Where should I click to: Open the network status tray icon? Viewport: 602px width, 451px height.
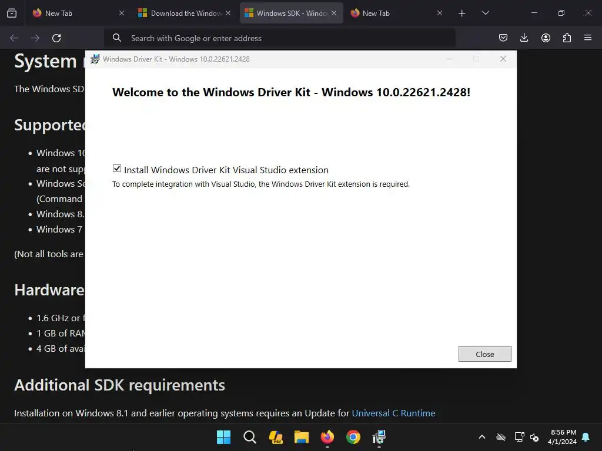519,437
